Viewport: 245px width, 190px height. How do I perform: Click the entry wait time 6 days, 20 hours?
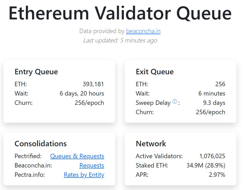pos(82,93)
